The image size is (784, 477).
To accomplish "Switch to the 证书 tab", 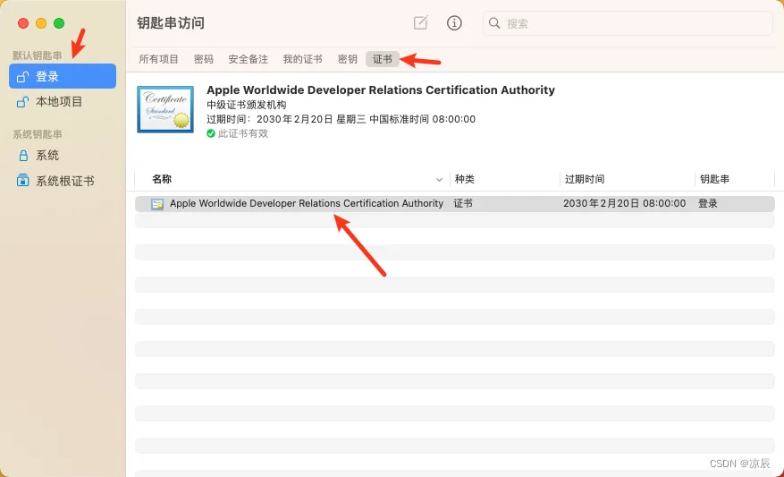I will point(383,59).
